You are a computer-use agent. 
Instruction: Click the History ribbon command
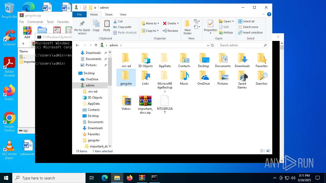click(226, 33)
